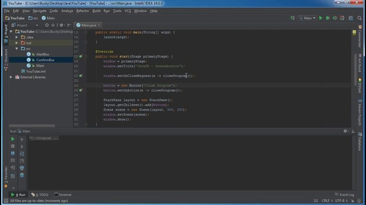
Task: Open the Terminal tool window
Action: (x=63, y=195)
